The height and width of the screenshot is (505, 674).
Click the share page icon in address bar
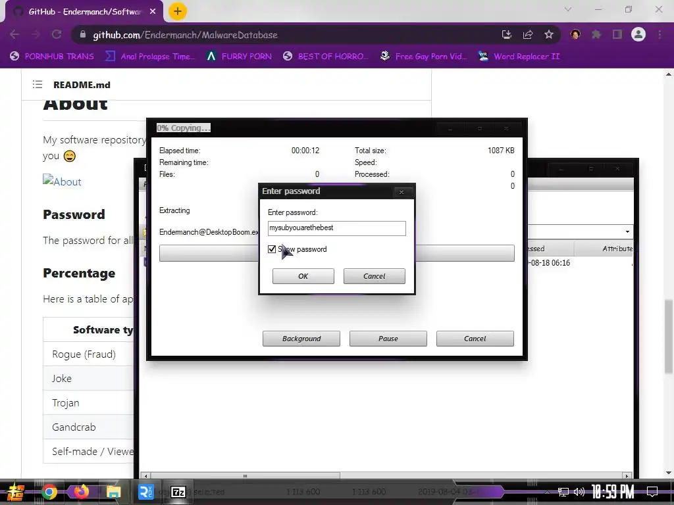(528, 34)
